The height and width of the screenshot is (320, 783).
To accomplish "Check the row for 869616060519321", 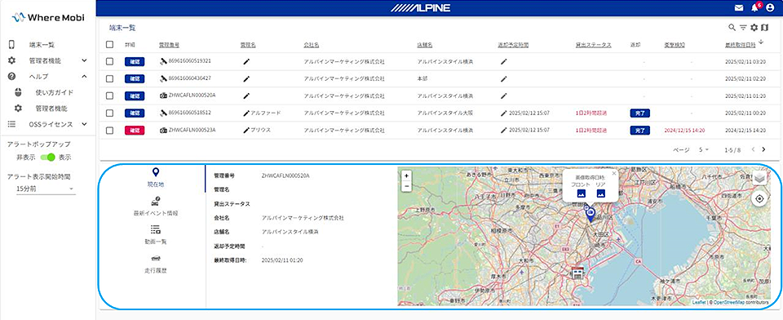I will click(x=110, y=61).
